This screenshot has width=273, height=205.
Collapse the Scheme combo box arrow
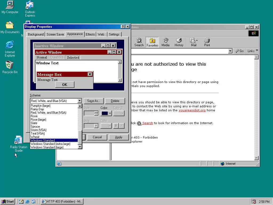coord(79,101)
